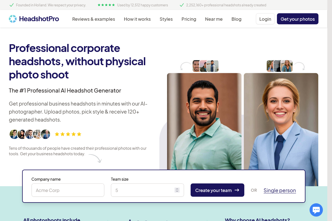Click green checkmark beside "Founded in Holland"
This screenshot has width=332, height=221.
point(11,5)
